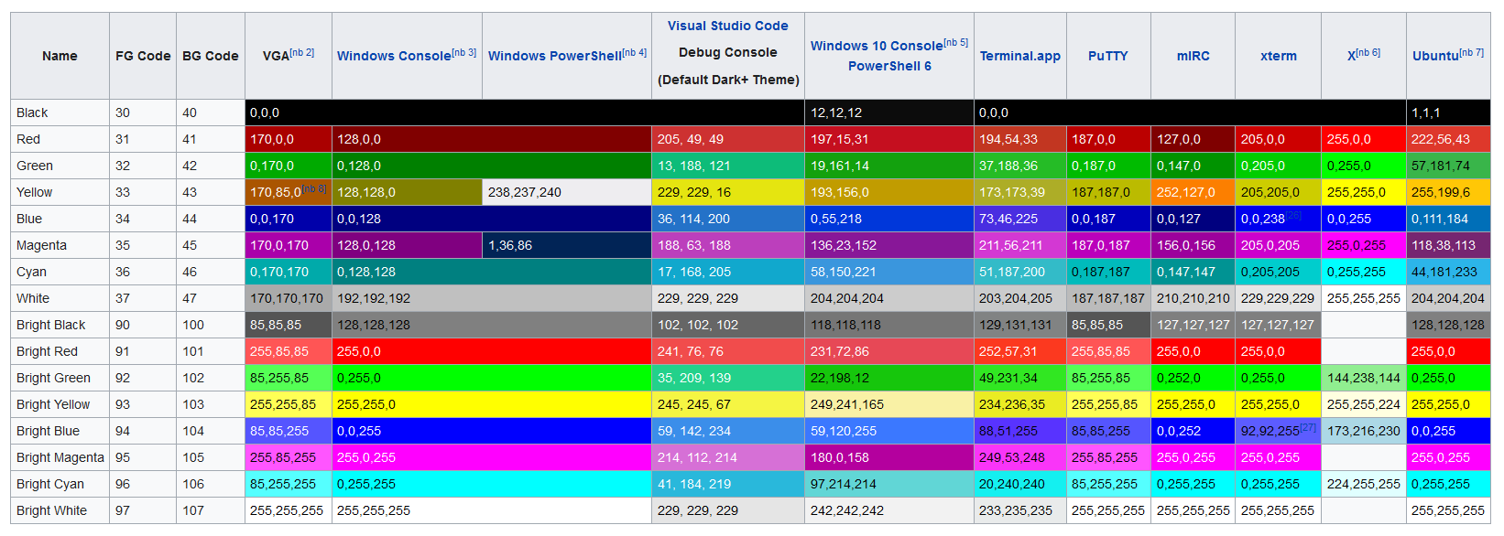Open the Windows Console header link

[x=394, y=56]
